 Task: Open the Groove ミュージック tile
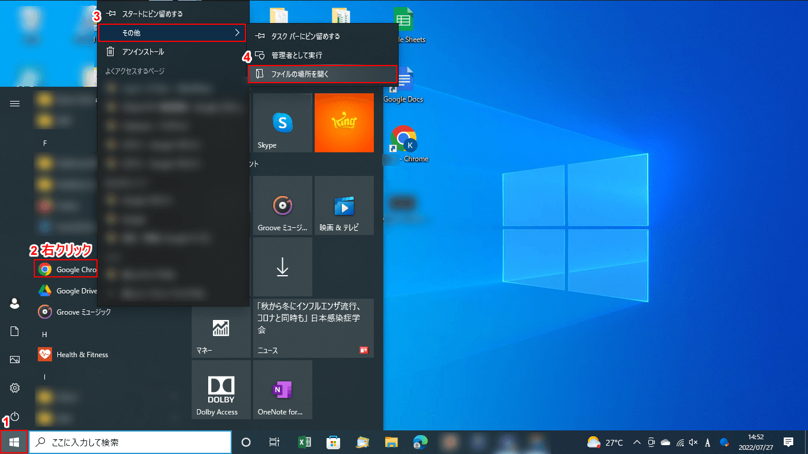click(x=283, y=205)
